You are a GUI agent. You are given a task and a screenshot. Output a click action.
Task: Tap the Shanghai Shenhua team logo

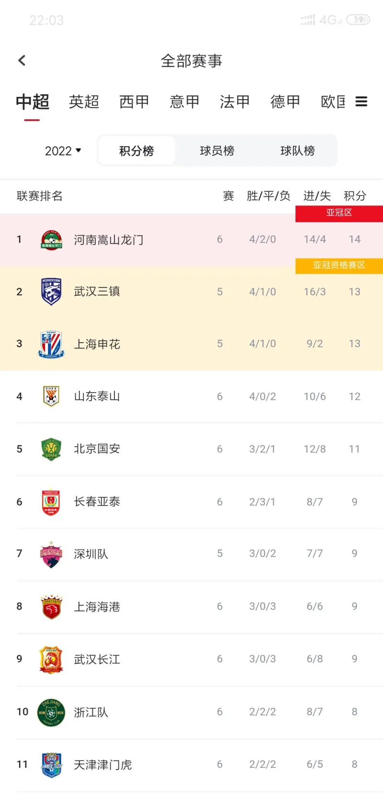pyautogui.click(x=51, y=344)
